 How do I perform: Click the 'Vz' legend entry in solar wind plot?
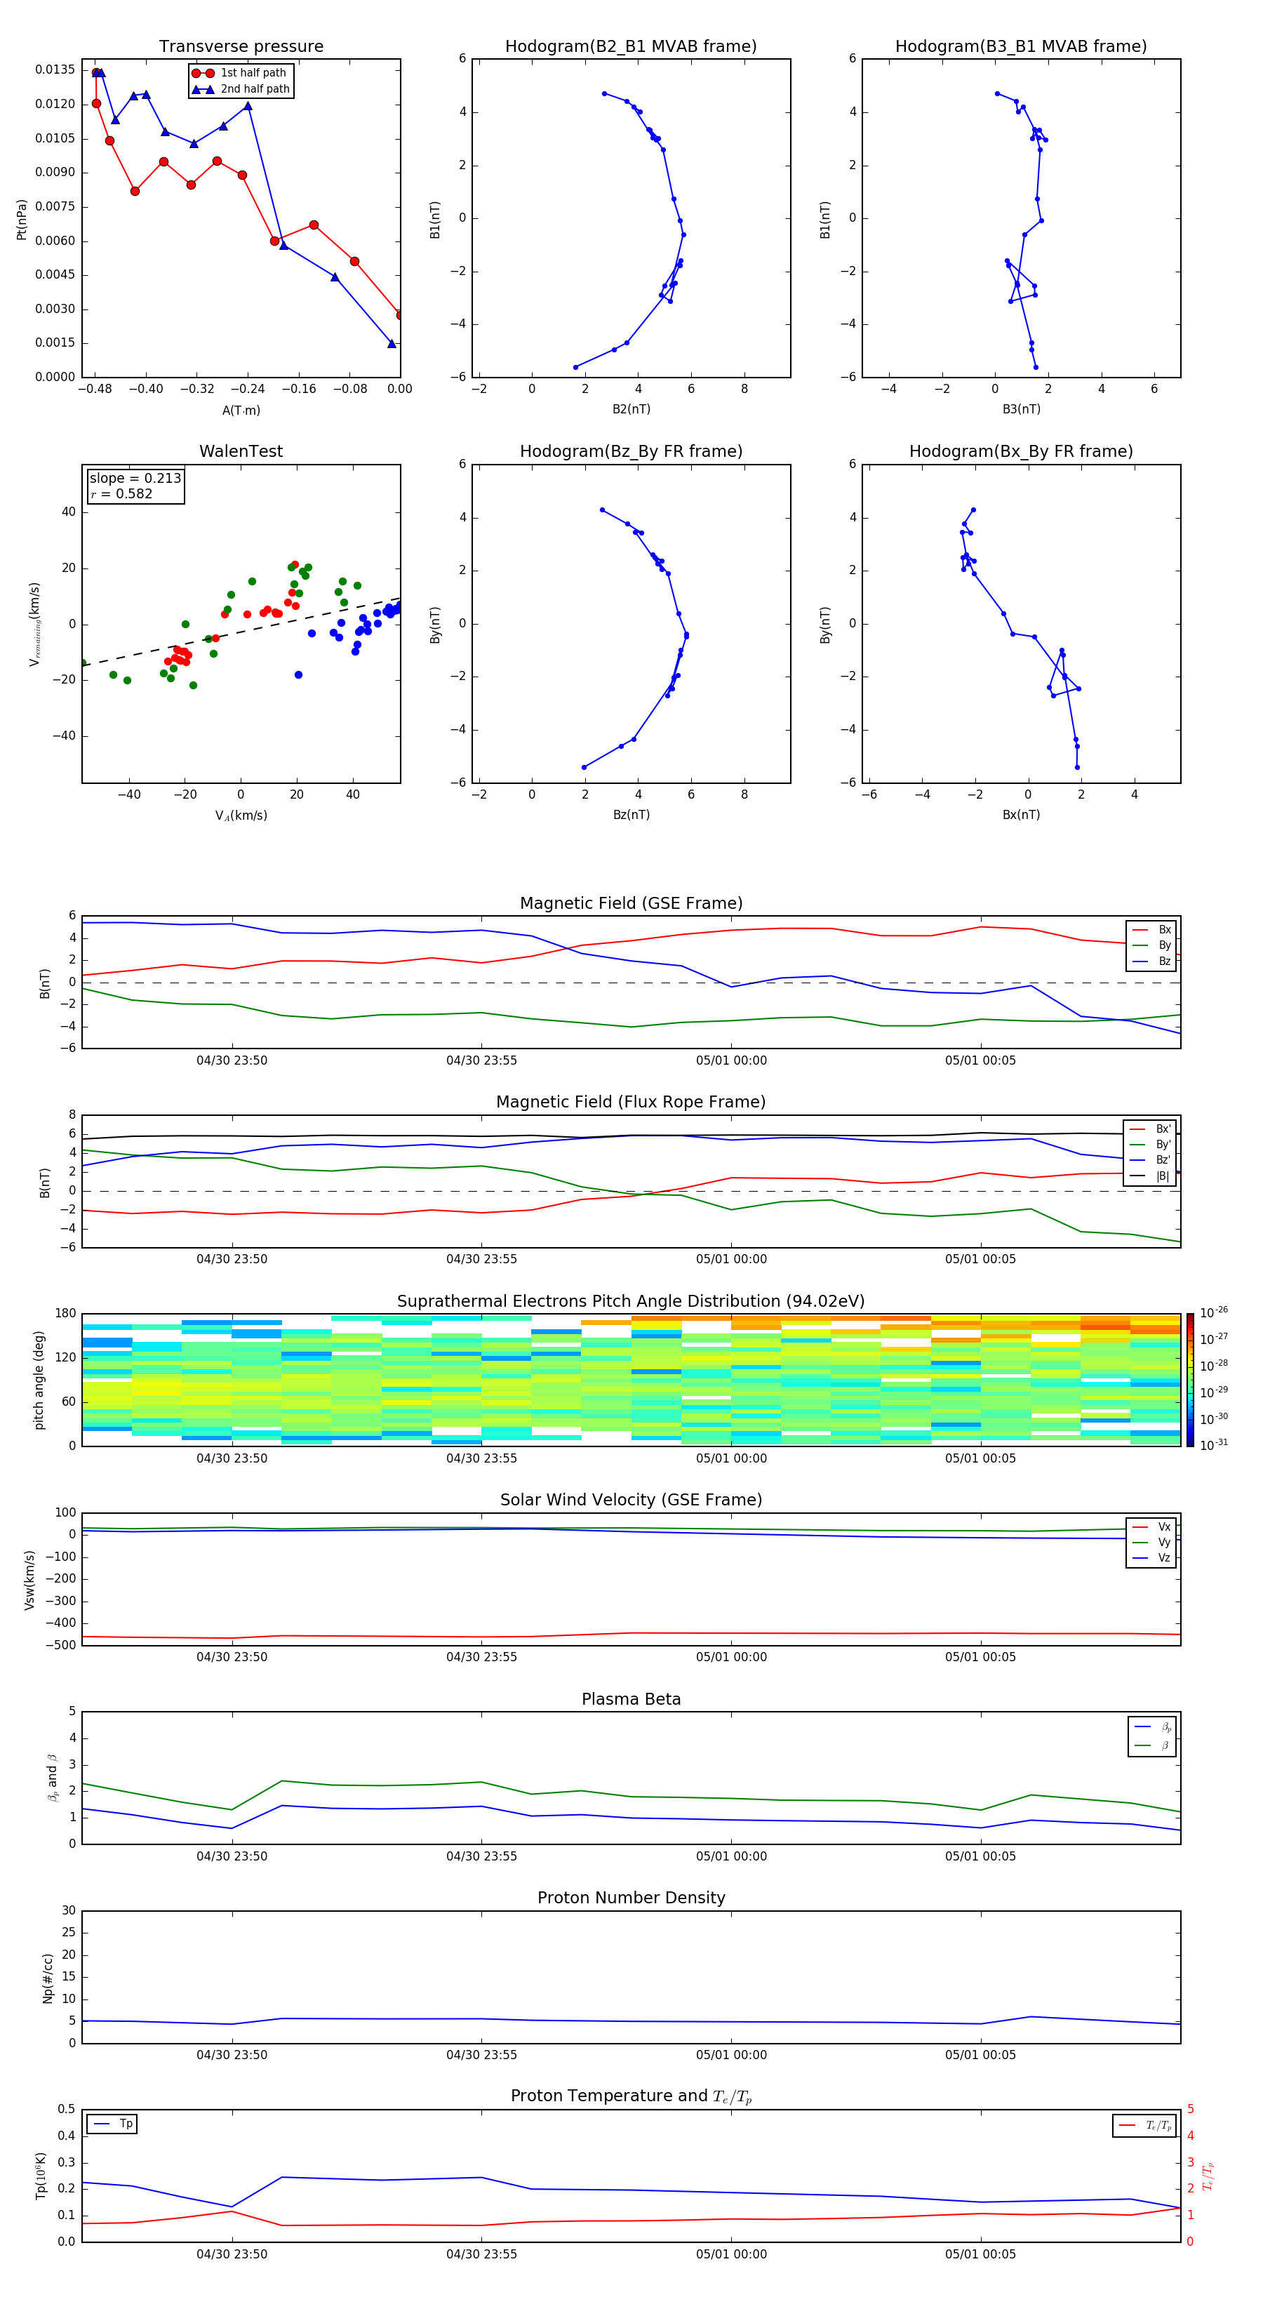1152,1558
